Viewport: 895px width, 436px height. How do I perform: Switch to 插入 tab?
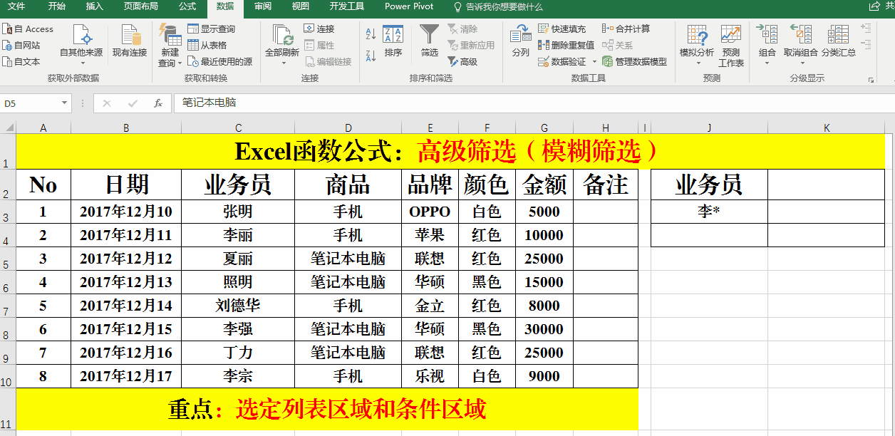point(94,6)
